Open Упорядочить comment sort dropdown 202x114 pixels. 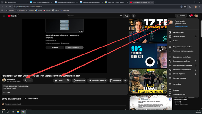point(31,98)
